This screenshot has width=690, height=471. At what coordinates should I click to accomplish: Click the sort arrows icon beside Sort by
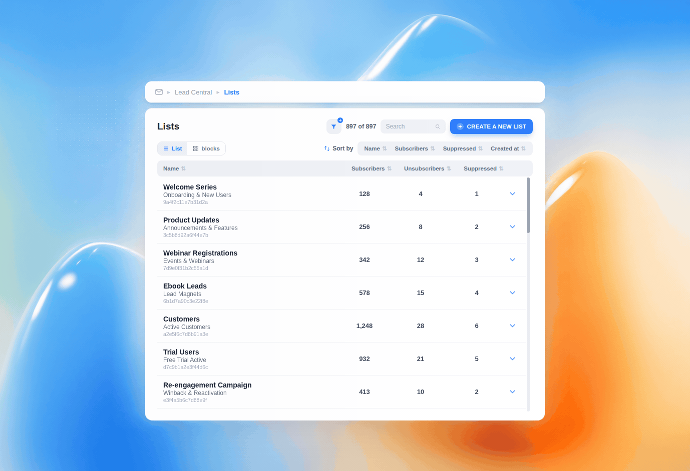point(327,148)
